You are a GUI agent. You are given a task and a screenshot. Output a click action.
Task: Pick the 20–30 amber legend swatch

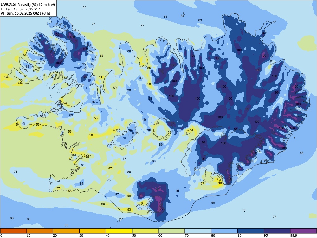pyautogui.click(x=66, y=231)
